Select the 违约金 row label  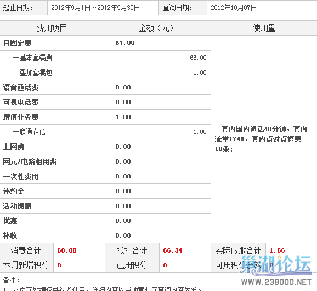coord(14,191)
